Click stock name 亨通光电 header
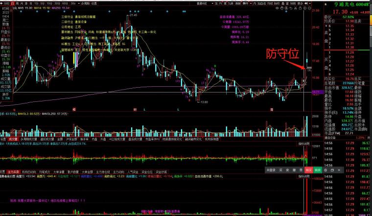372x216 pixels. tap(344, 4)
